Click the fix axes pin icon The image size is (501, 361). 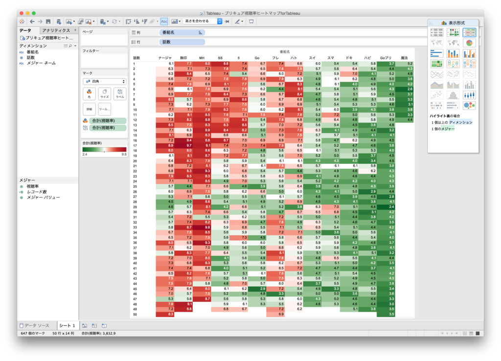tap(227, 22)
